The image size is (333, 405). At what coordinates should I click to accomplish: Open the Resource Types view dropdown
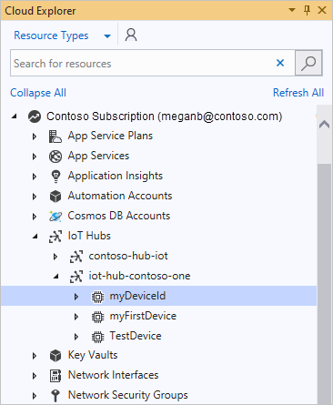click(x=107, y=36)
